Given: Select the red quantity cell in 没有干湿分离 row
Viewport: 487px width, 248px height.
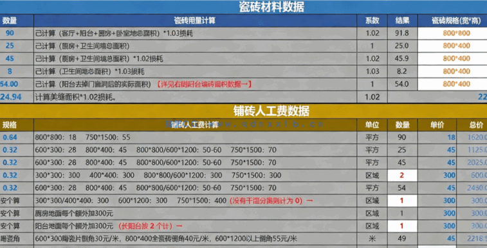Looking at the screenshot, I should [x=402, y=200].
